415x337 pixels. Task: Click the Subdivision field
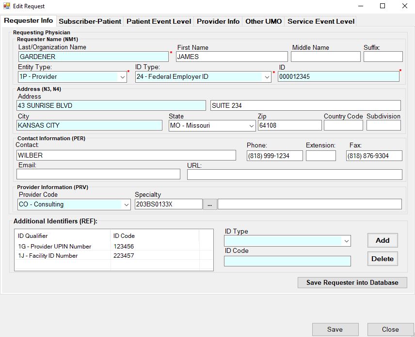[x=383, y=125]
